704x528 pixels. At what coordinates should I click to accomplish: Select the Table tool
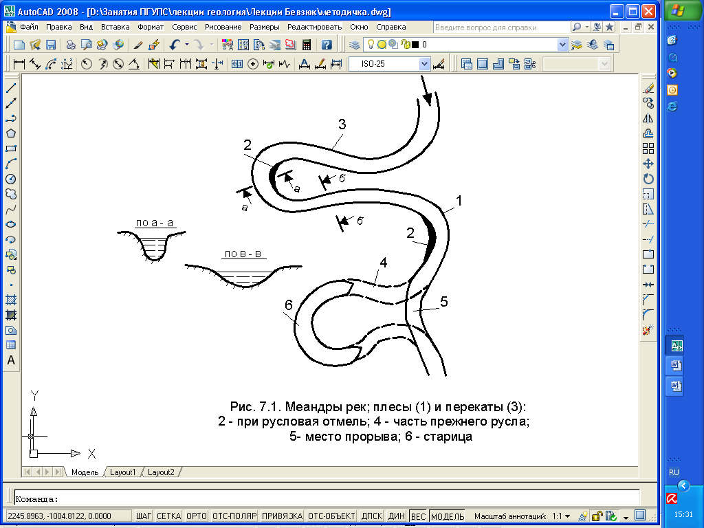(11, 345)
